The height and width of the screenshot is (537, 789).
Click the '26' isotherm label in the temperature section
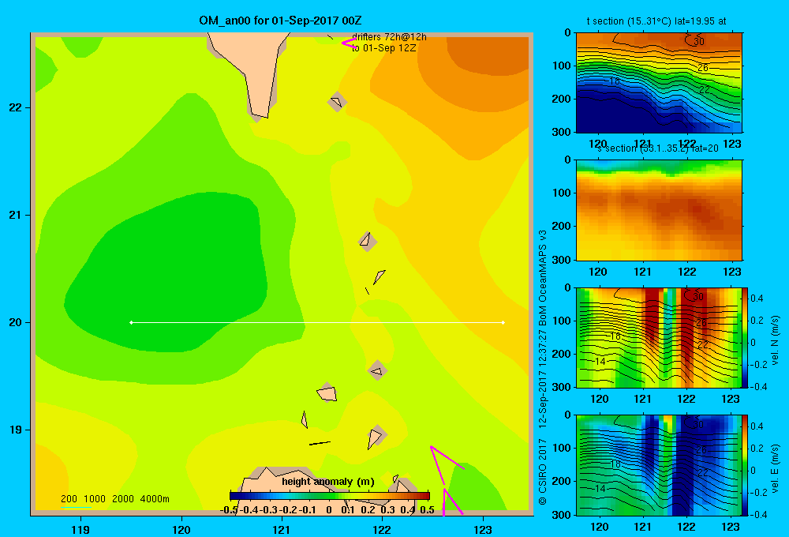pos(703,67)
